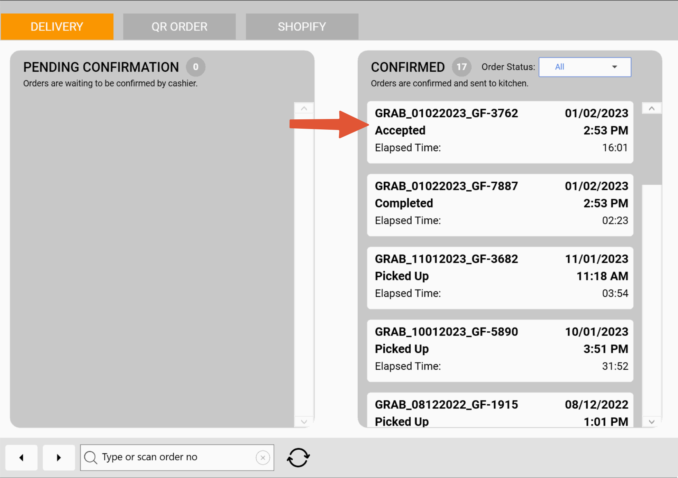Open the Order Status dropdown
The image size is (678, 478).
[585, 67]
